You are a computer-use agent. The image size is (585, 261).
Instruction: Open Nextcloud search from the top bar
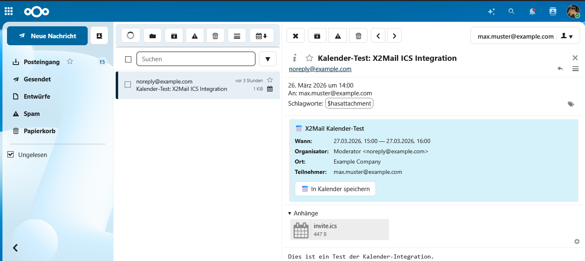pos(511,12)
